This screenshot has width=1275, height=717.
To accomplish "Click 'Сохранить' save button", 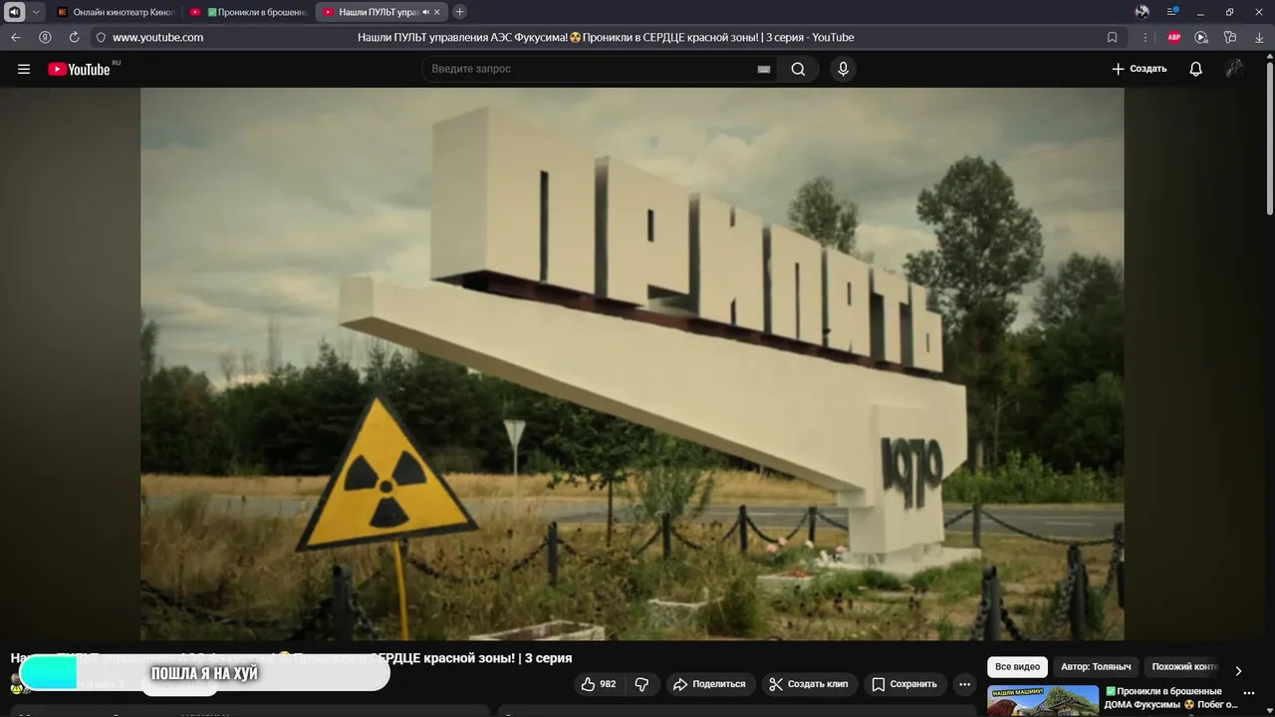I will point(904,684).
